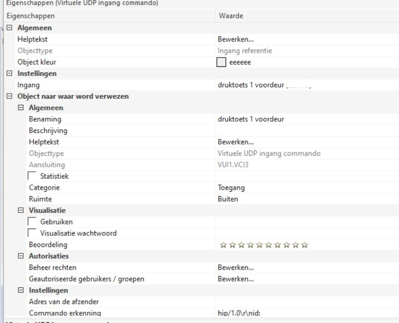The width and height of the screenshot is (399, 323).
Task: Collapse 'Object naar waar word verwezen' group
Action: pos(10,96)
